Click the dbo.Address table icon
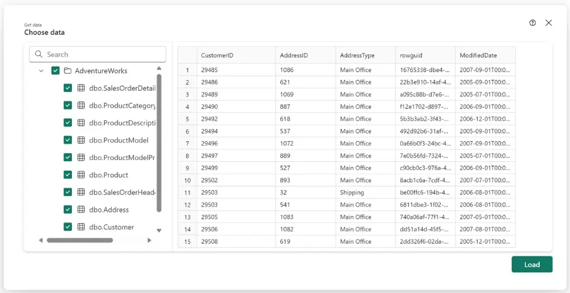Image resolution: width=570 pixels, height=293 pixels. [x=81, y=209]
